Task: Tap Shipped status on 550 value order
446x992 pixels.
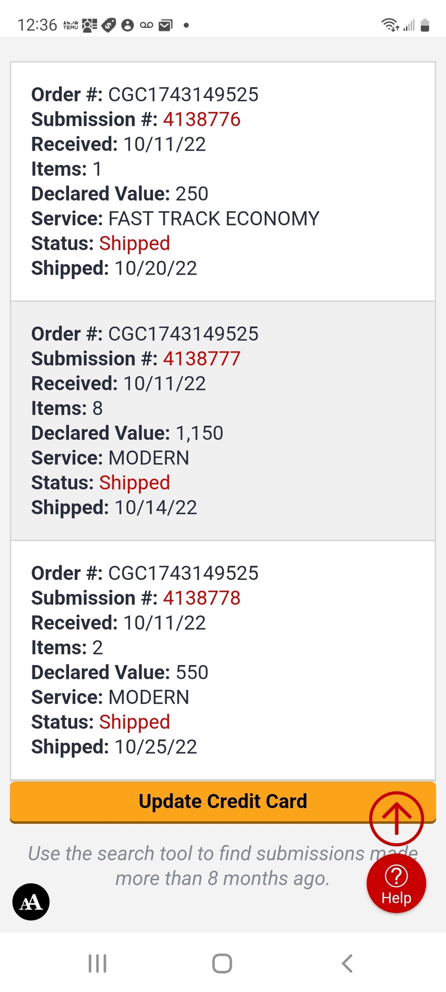Action: point(135,722)
